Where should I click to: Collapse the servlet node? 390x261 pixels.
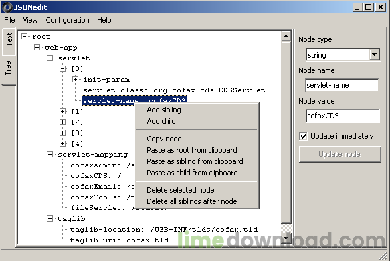pyautogui.click(x=50, y=58)
